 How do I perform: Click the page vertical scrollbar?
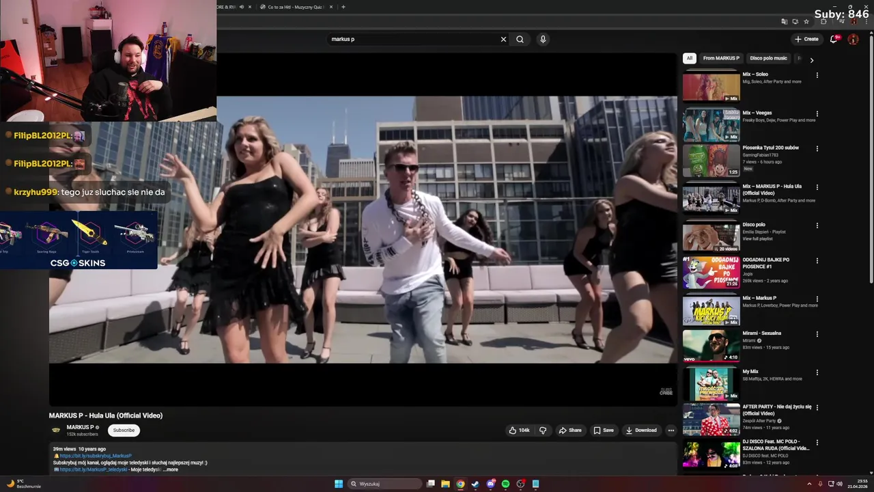[871, 157]
